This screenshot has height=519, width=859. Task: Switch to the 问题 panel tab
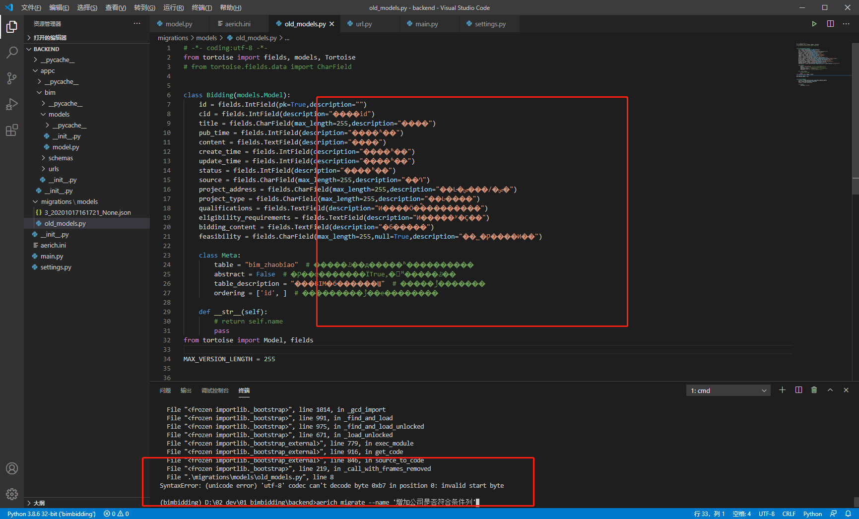[x=165, y=390]
